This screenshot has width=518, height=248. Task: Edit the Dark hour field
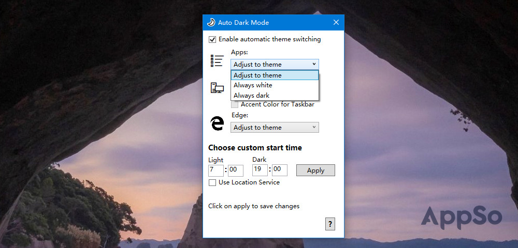(260, 171)
